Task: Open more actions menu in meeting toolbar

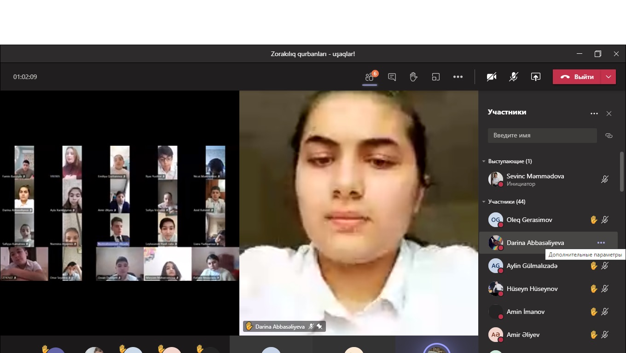Action: [458, 77]
